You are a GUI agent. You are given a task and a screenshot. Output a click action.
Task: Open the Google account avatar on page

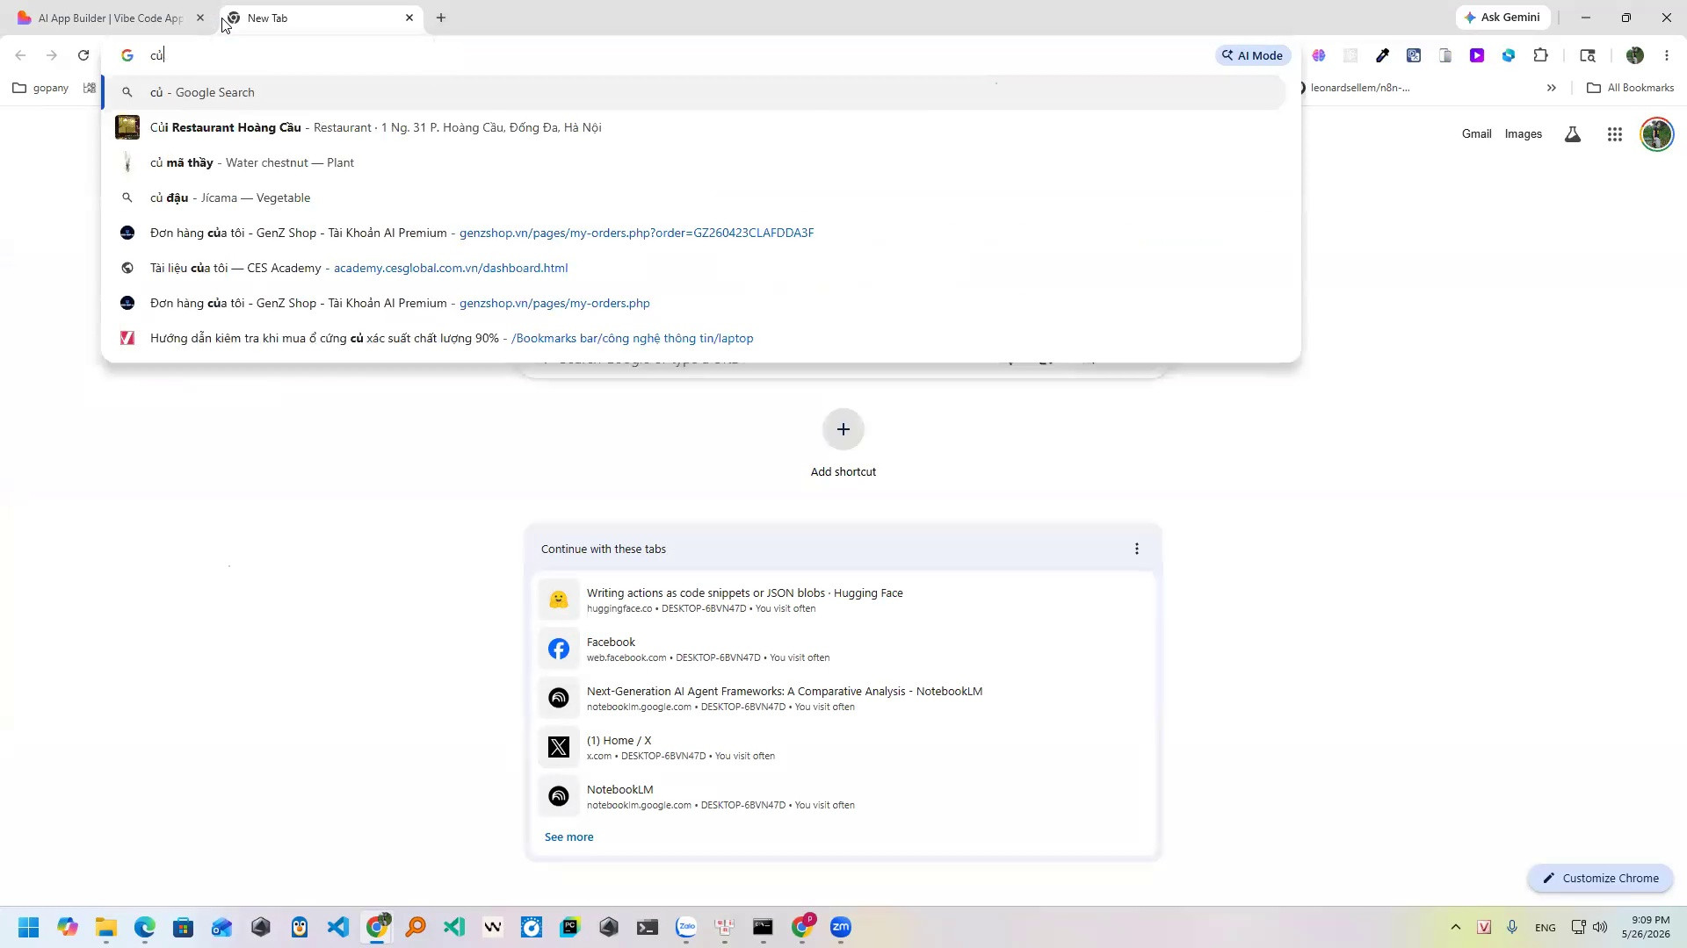[1657, 134]
